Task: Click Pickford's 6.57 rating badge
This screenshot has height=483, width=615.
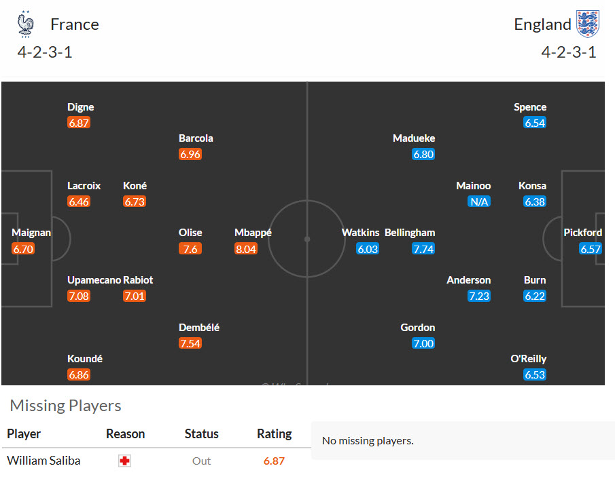Action: pos(591,249)
